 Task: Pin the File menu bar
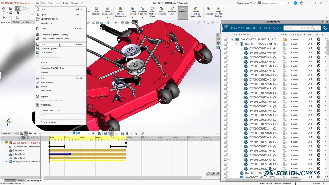[x=82, y=3]
